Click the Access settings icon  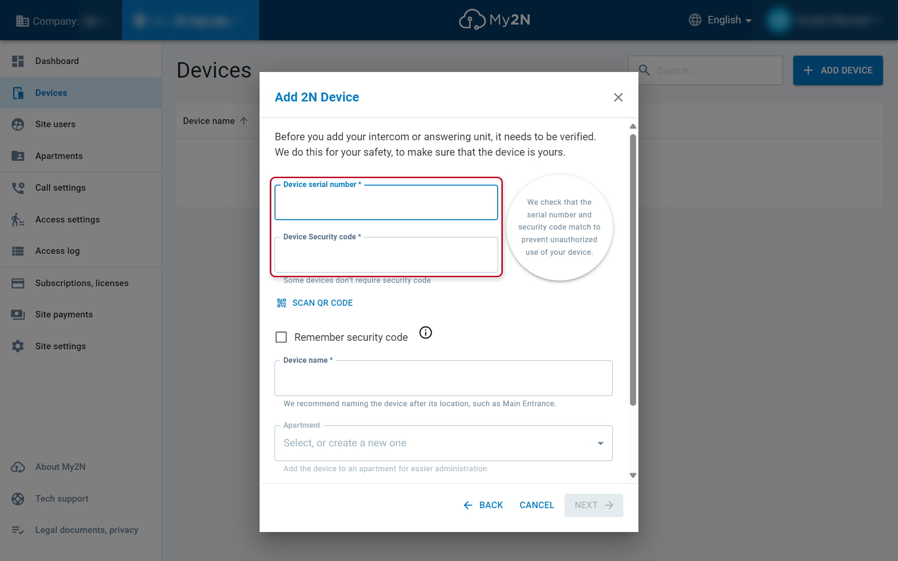click(x=18, y=219)
